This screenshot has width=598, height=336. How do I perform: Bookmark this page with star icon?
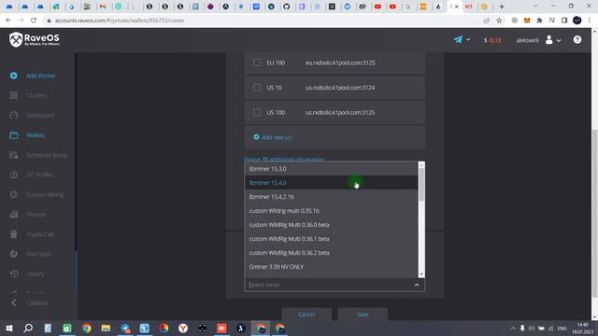(499, 21)
